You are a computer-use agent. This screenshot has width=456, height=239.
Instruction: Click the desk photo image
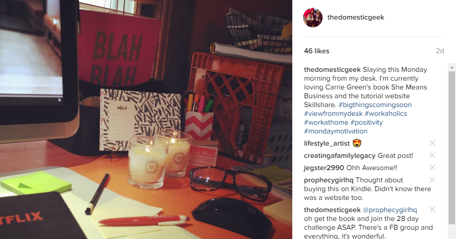pos(146,119)
